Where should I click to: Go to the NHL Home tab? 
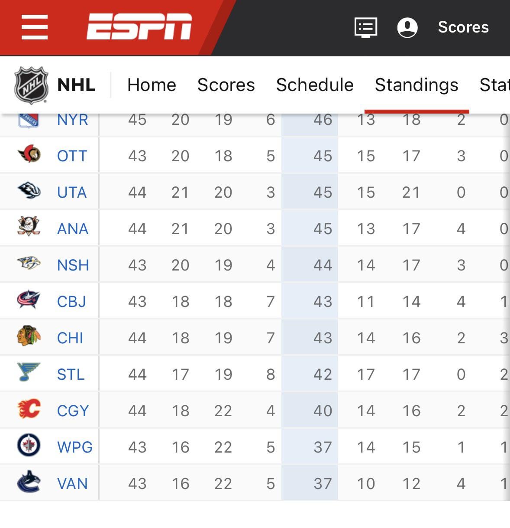pyautogui.click(x=152, y=85)
